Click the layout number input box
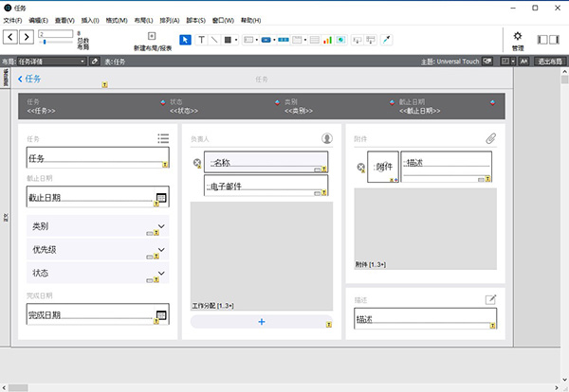569x392 pixels. click(x=56, y=34)
